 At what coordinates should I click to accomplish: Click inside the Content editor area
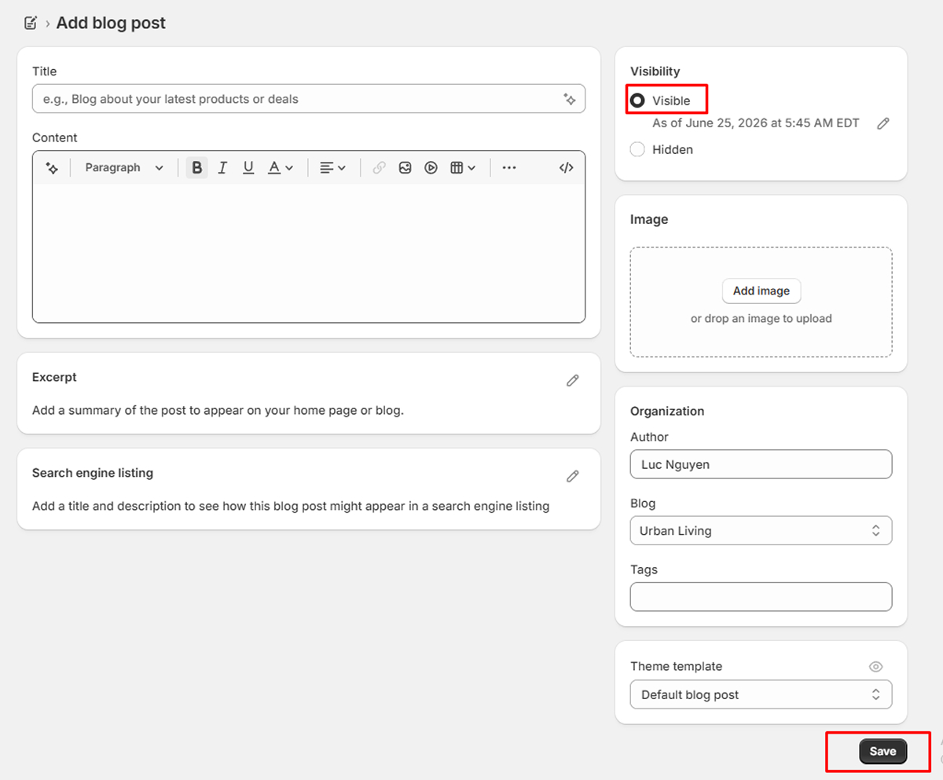309,253
